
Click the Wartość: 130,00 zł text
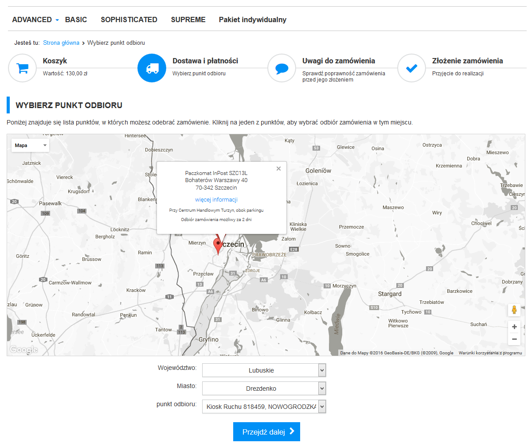pos(65,74)
